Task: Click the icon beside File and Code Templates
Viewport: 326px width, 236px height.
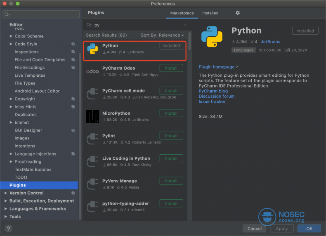Action: point(73,60)
